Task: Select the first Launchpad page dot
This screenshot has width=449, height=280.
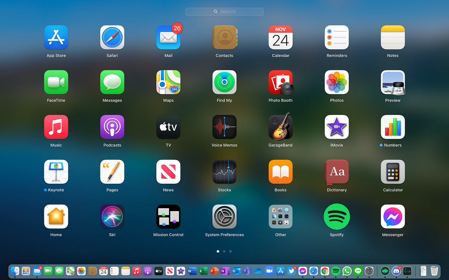Action: [x=218, y=252]
